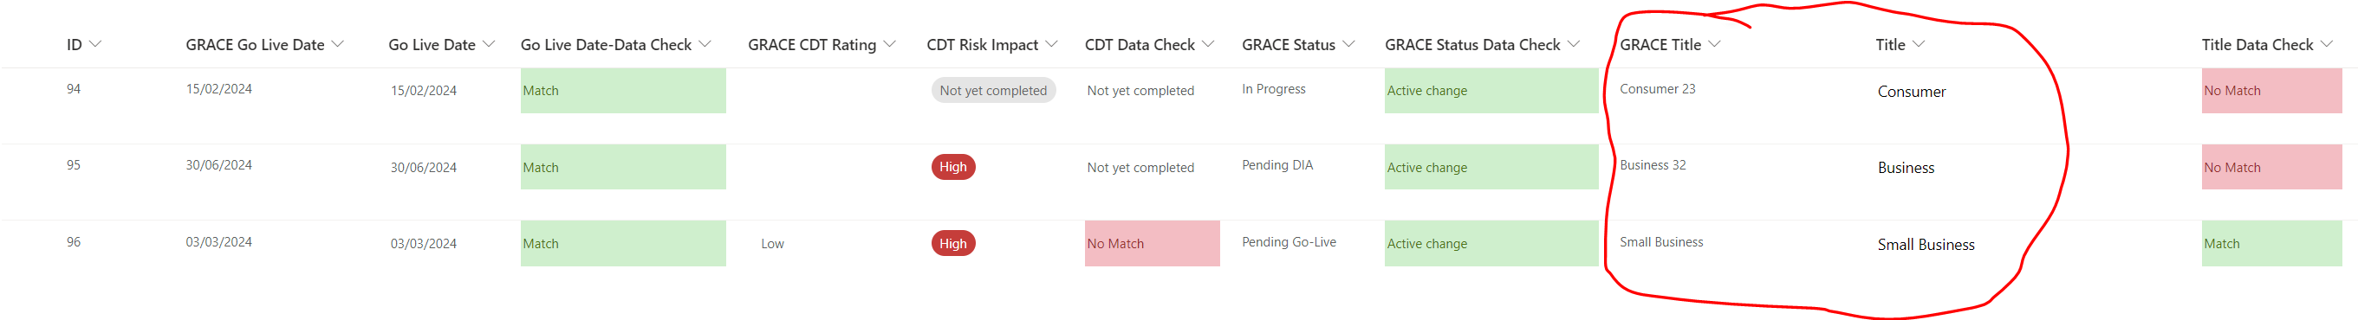
Task: Click the Not yet completed pill in row 94
Action: [x=993, y=91]
